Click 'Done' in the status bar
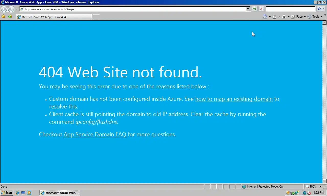The image size is (327, 196). (x=4, y=187)
